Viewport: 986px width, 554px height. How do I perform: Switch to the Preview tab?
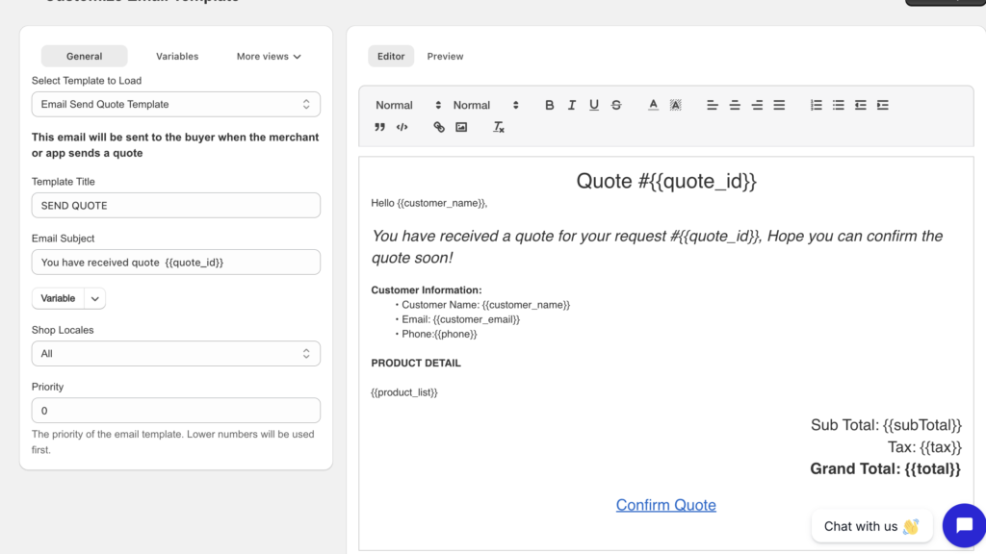(x=445, y=57)
